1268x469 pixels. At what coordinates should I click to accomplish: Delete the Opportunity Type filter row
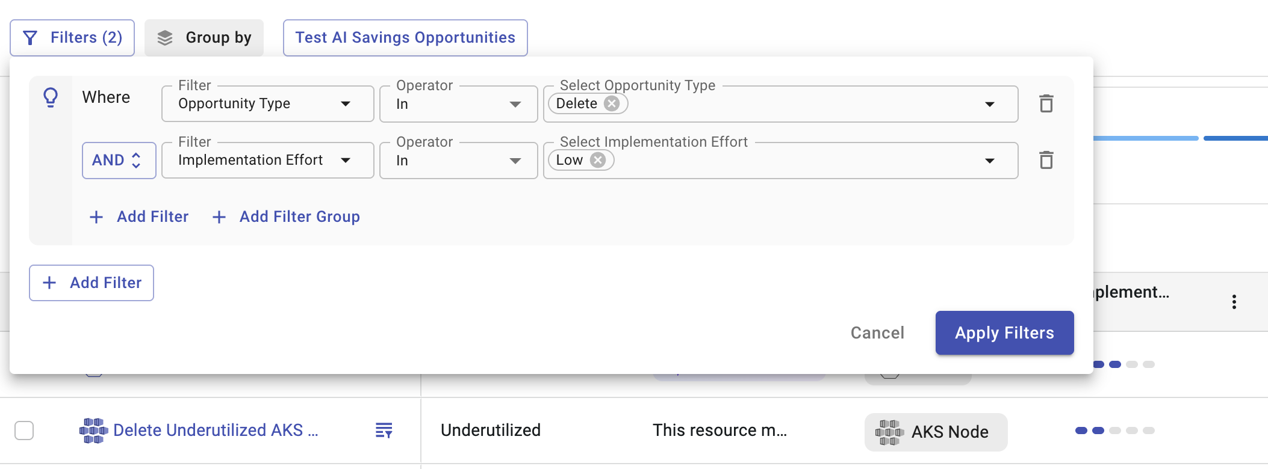click(x=1046, y=104)
